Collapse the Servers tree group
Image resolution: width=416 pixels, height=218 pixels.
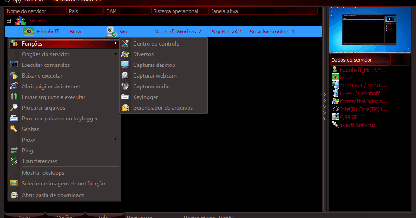coord(8,20)
